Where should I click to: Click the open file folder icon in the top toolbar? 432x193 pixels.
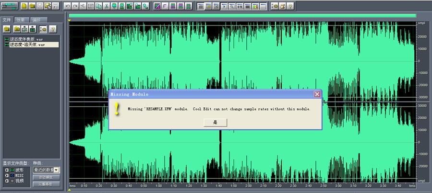tap(32, 6)
